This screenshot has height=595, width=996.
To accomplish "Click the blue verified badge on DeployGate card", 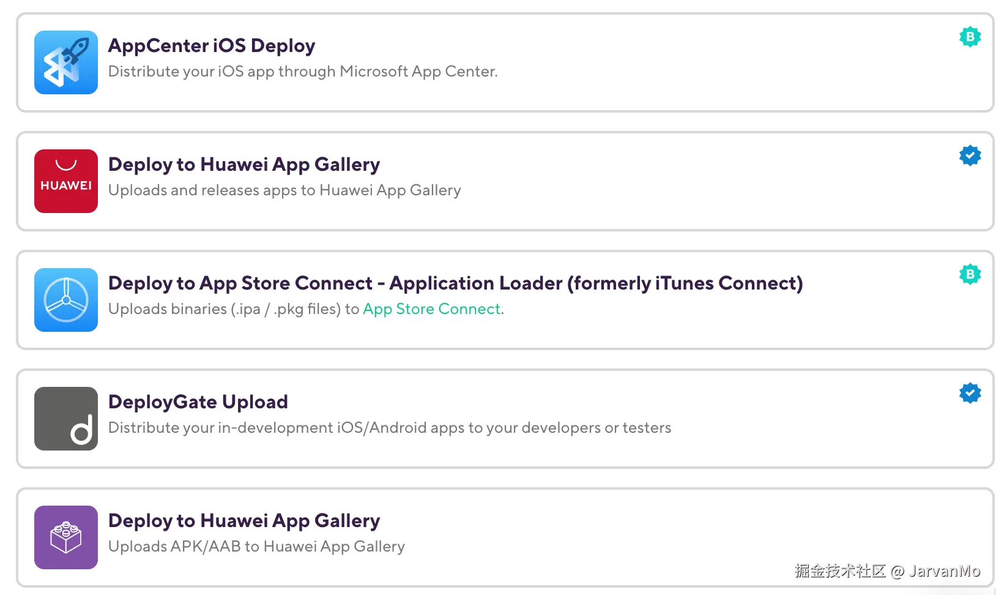I will tap(970, 393).
